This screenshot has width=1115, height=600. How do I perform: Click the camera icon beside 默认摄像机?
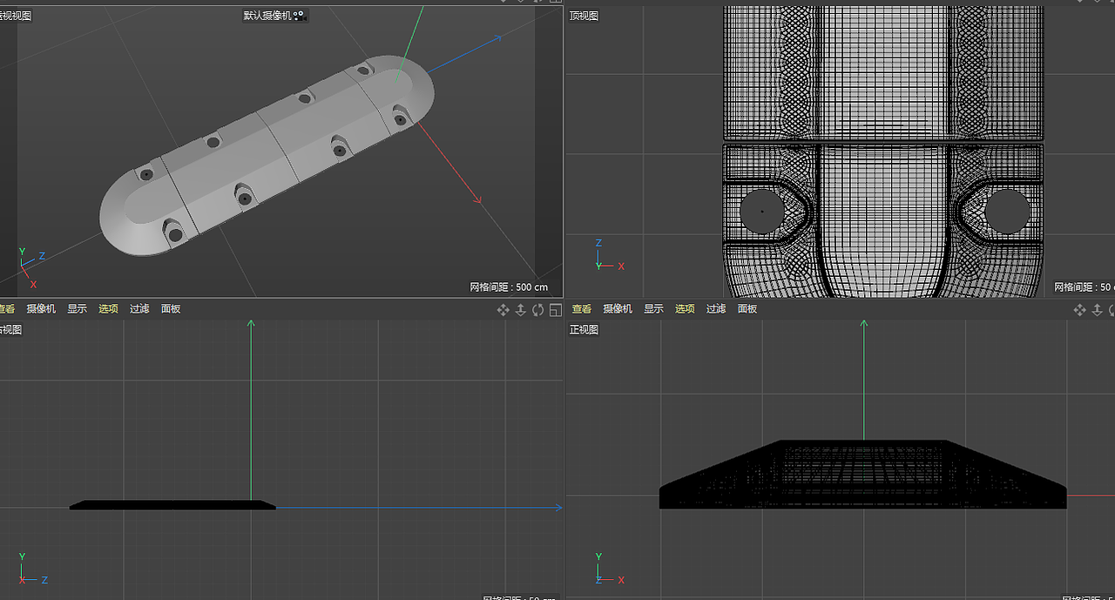click(x=300, y=16)
